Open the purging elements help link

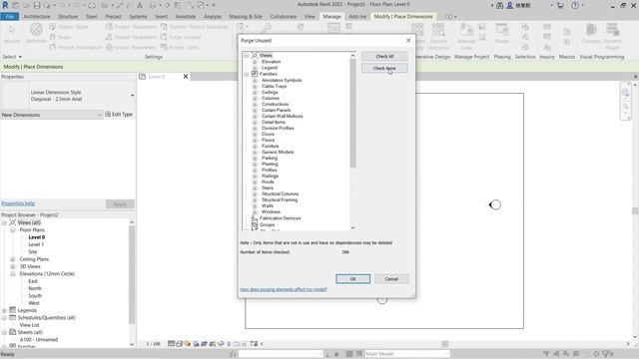tap(284, 289)
